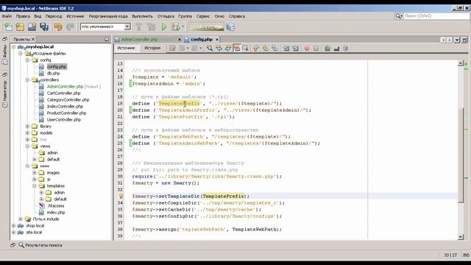471x265 pixels.
Task: Expand the library folder node
Action: coord(27,126)
